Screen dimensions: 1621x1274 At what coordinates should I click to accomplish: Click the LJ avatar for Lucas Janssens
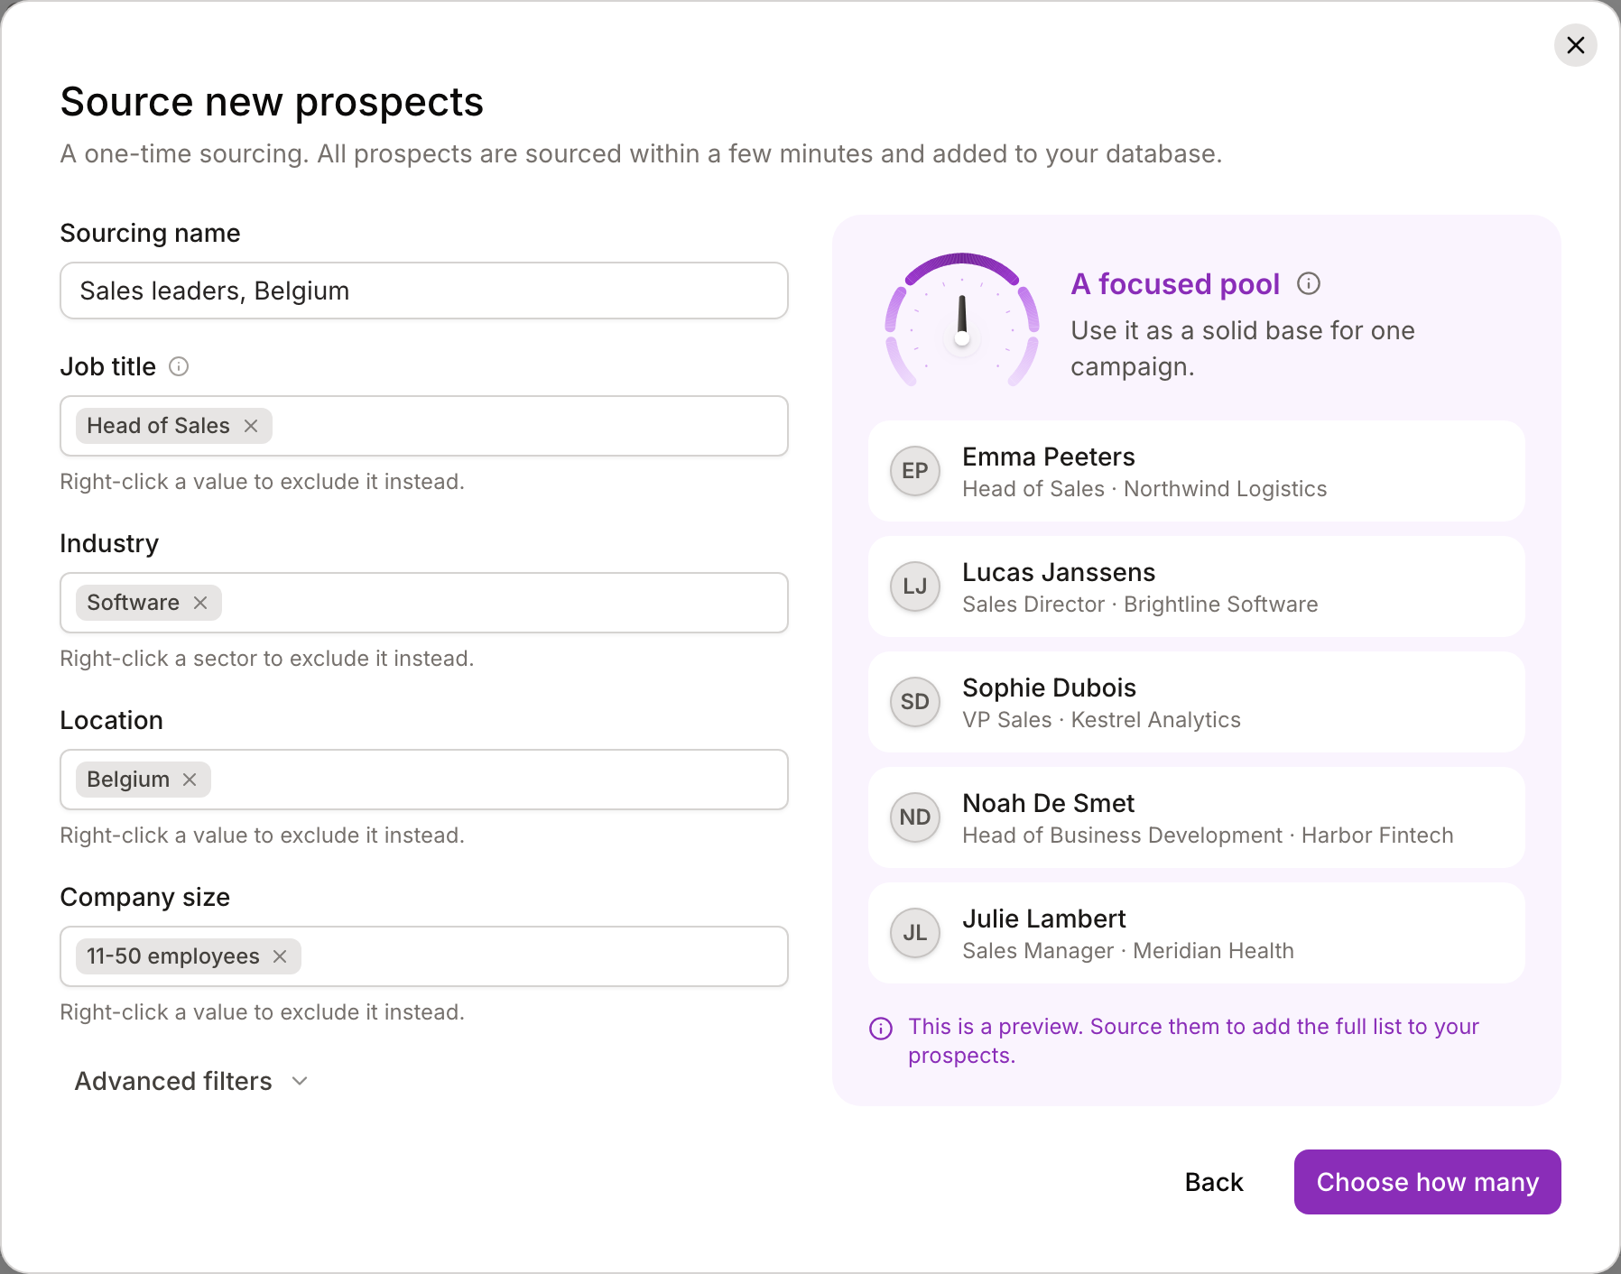[x=915, y=586]
